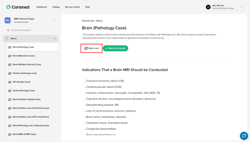Screen dimensions: 250x142
Task: Click the Infection, inflammation, meningitis bullet
Action: coord(123,93)
